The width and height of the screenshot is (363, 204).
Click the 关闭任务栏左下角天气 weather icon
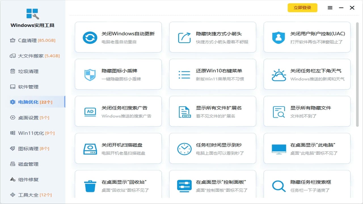point(278,74)
